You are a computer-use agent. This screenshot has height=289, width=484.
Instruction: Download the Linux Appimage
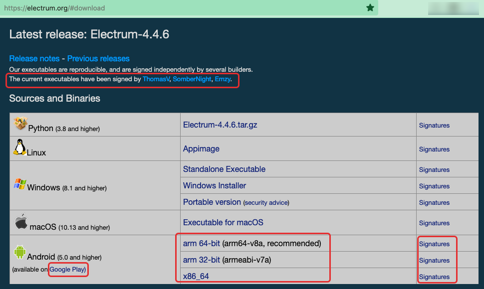pyautogui.click(x=201, y=149)
